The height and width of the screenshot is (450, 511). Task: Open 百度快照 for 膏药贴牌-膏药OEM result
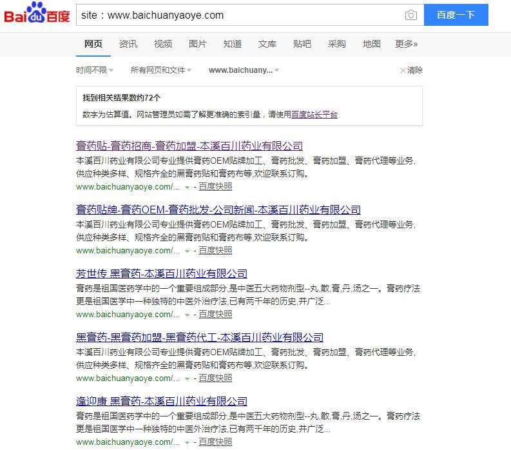coord(215,251)
